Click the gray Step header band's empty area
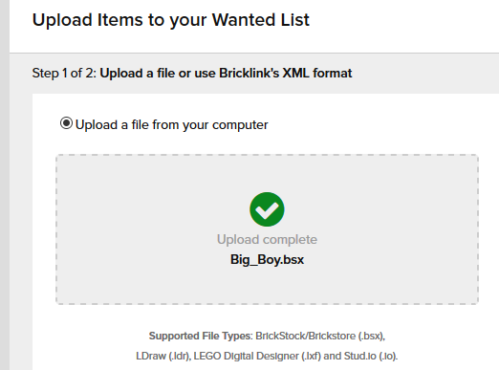Screen dimensions: 499x370 tap(423, 74)
